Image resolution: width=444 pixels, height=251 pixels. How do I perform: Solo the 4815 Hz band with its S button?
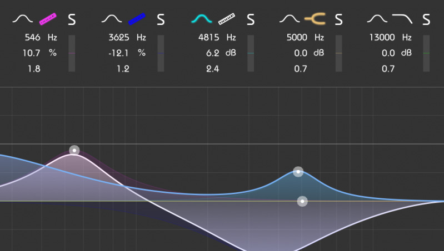pos(251,19)
